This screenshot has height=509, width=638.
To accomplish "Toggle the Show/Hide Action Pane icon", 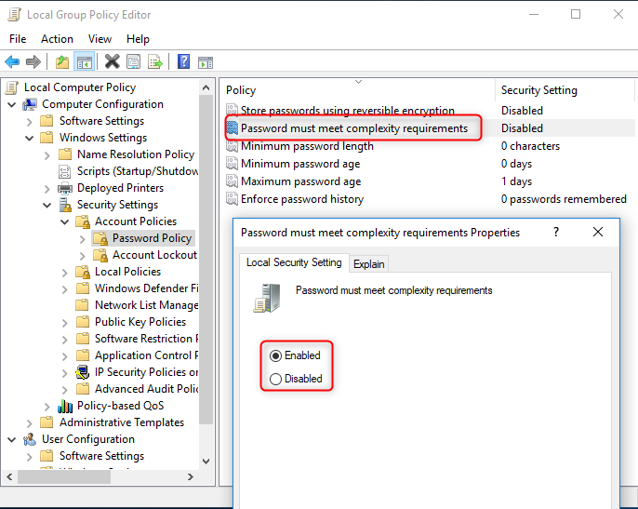I will point(206,62).
